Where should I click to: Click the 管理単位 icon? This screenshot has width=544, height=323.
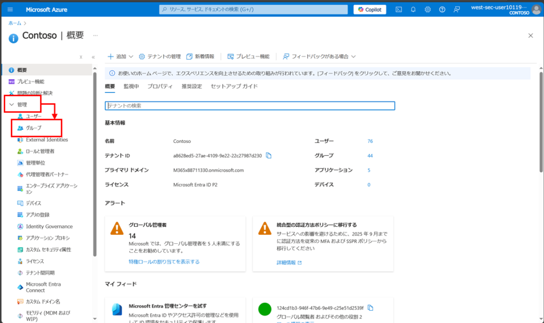(20, 163)
